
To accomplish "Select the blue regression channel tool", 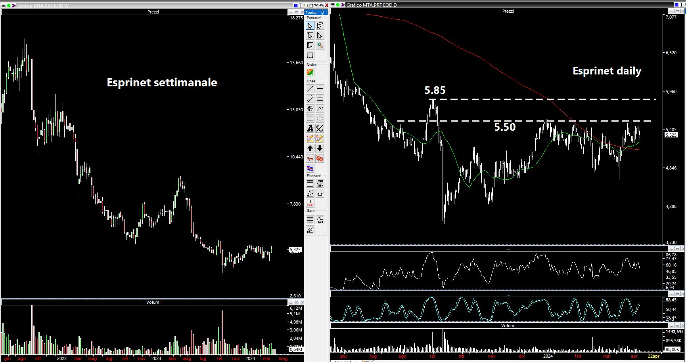I will (310, 168).
